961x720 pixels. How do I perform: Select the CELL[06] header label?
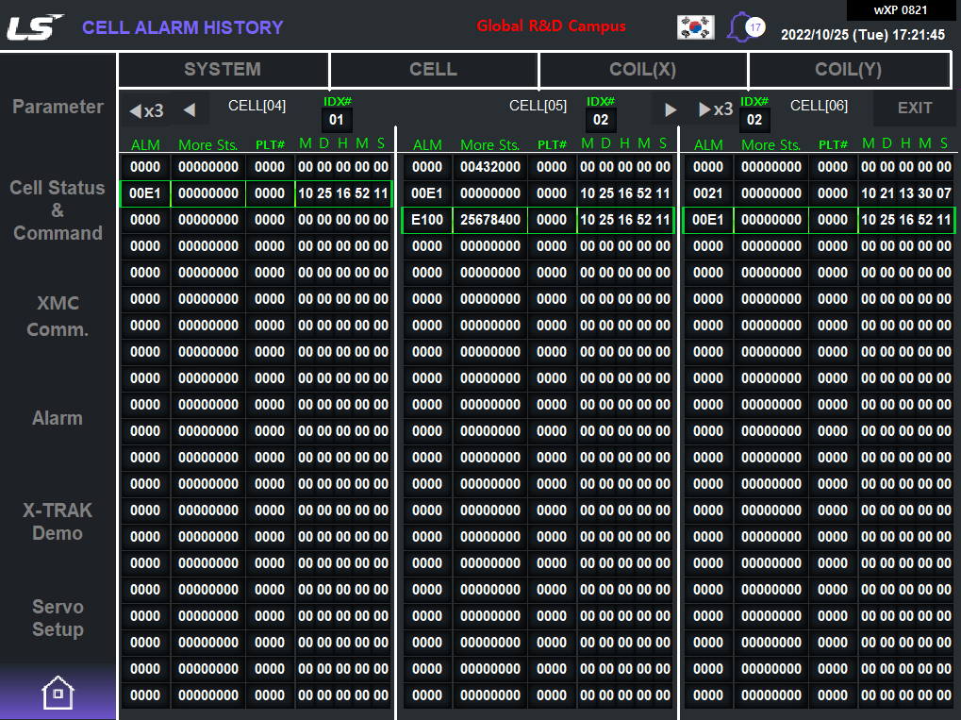[x=819, y=106]
